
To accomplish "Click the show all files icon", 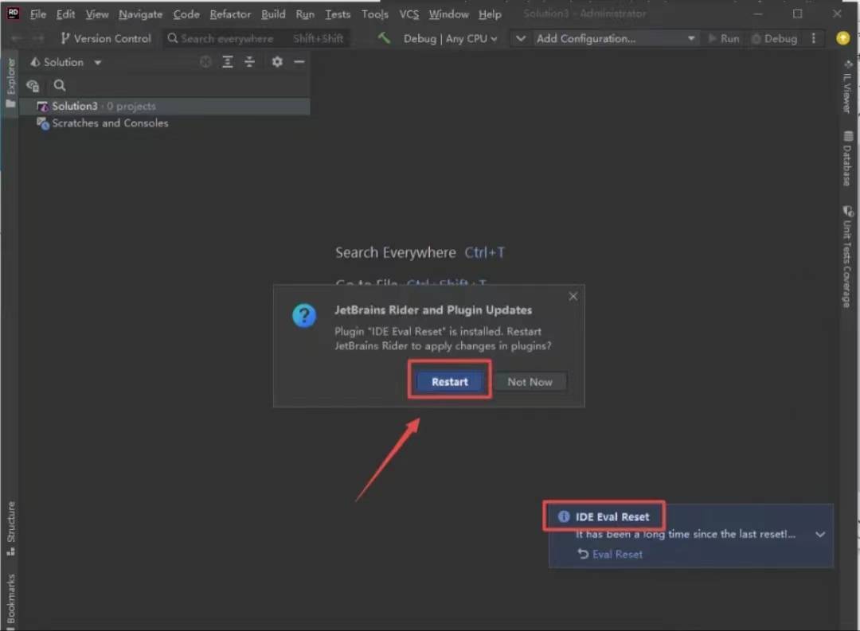I will (33, 85).
